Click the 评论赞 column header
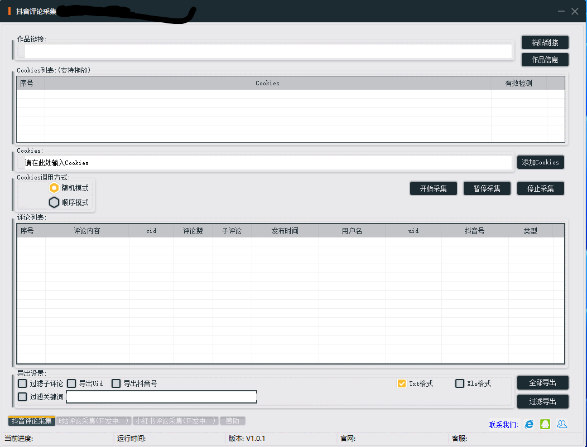Viewport: 587px width, 447px height. coord(193,231)
